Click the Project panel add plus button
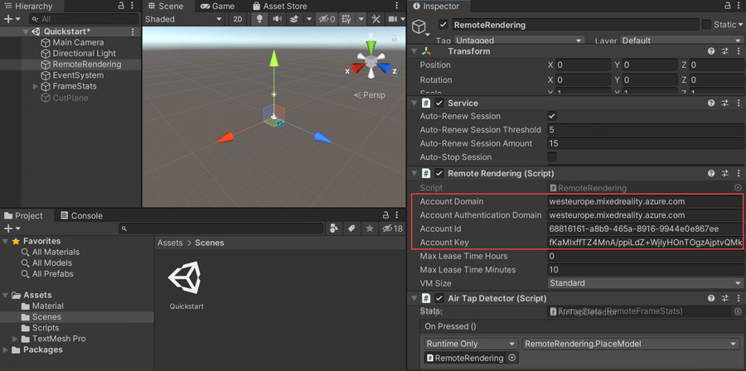746x371 pixels. (9, 229)
